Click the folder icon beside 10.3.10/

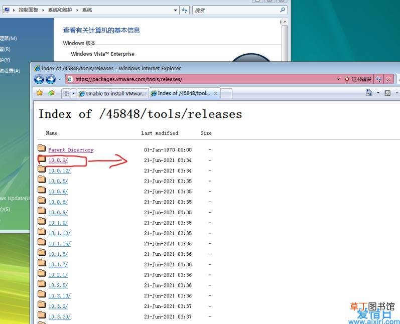point(42,294)
